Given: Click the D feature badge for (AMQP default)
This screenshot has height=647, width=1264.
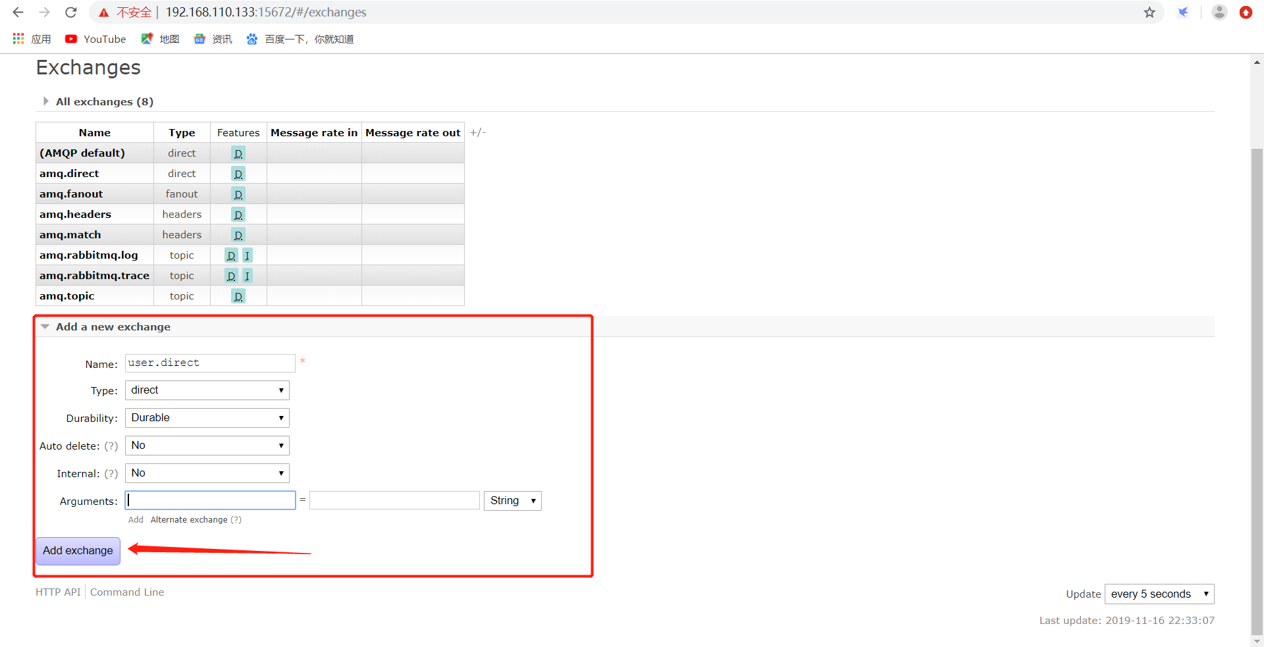Looking at the screenshot, I should point(238,153).
